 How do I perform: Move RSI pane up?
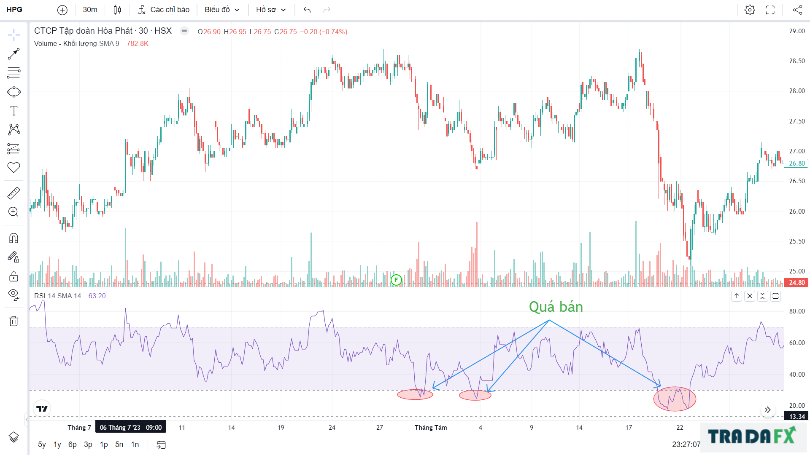737,296
